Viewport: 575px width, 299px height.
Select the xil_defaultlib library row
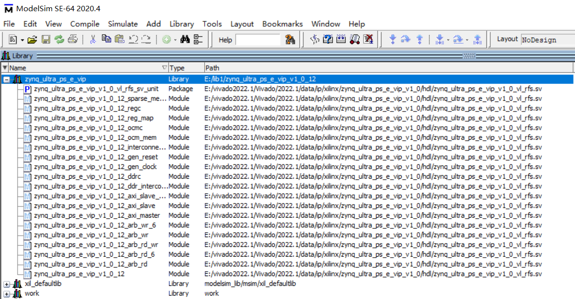coord(287,283)
